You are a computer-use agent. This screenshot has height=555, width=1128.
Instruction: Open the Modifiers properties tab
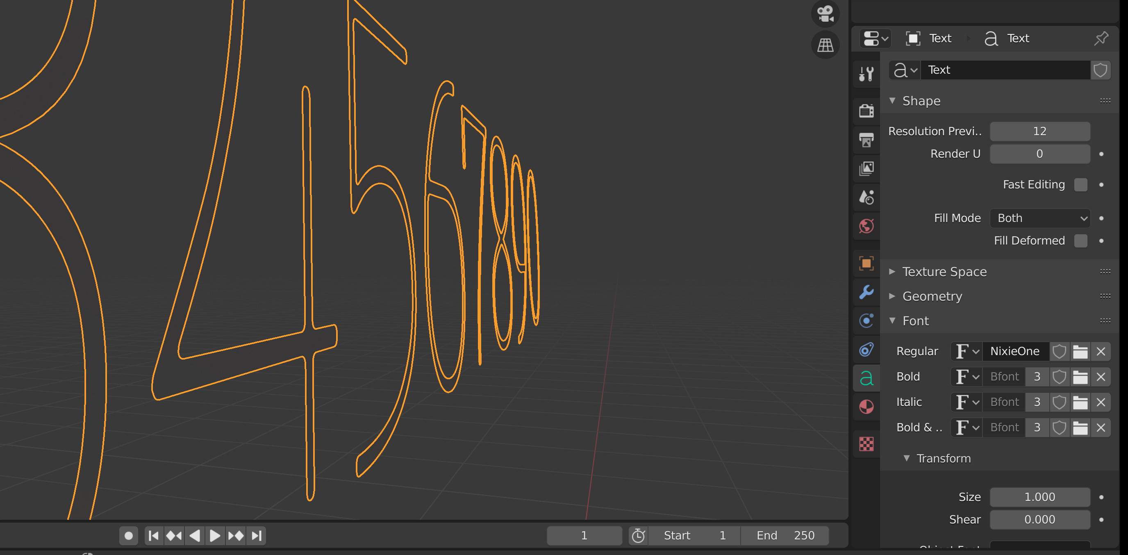click(866, 292)
